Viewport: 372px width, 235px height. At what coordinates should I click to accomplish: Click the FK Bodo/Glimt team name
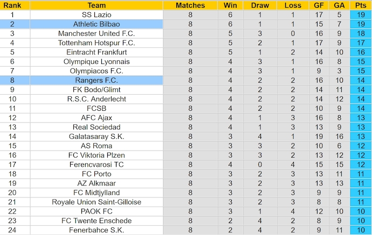[97, 90]
